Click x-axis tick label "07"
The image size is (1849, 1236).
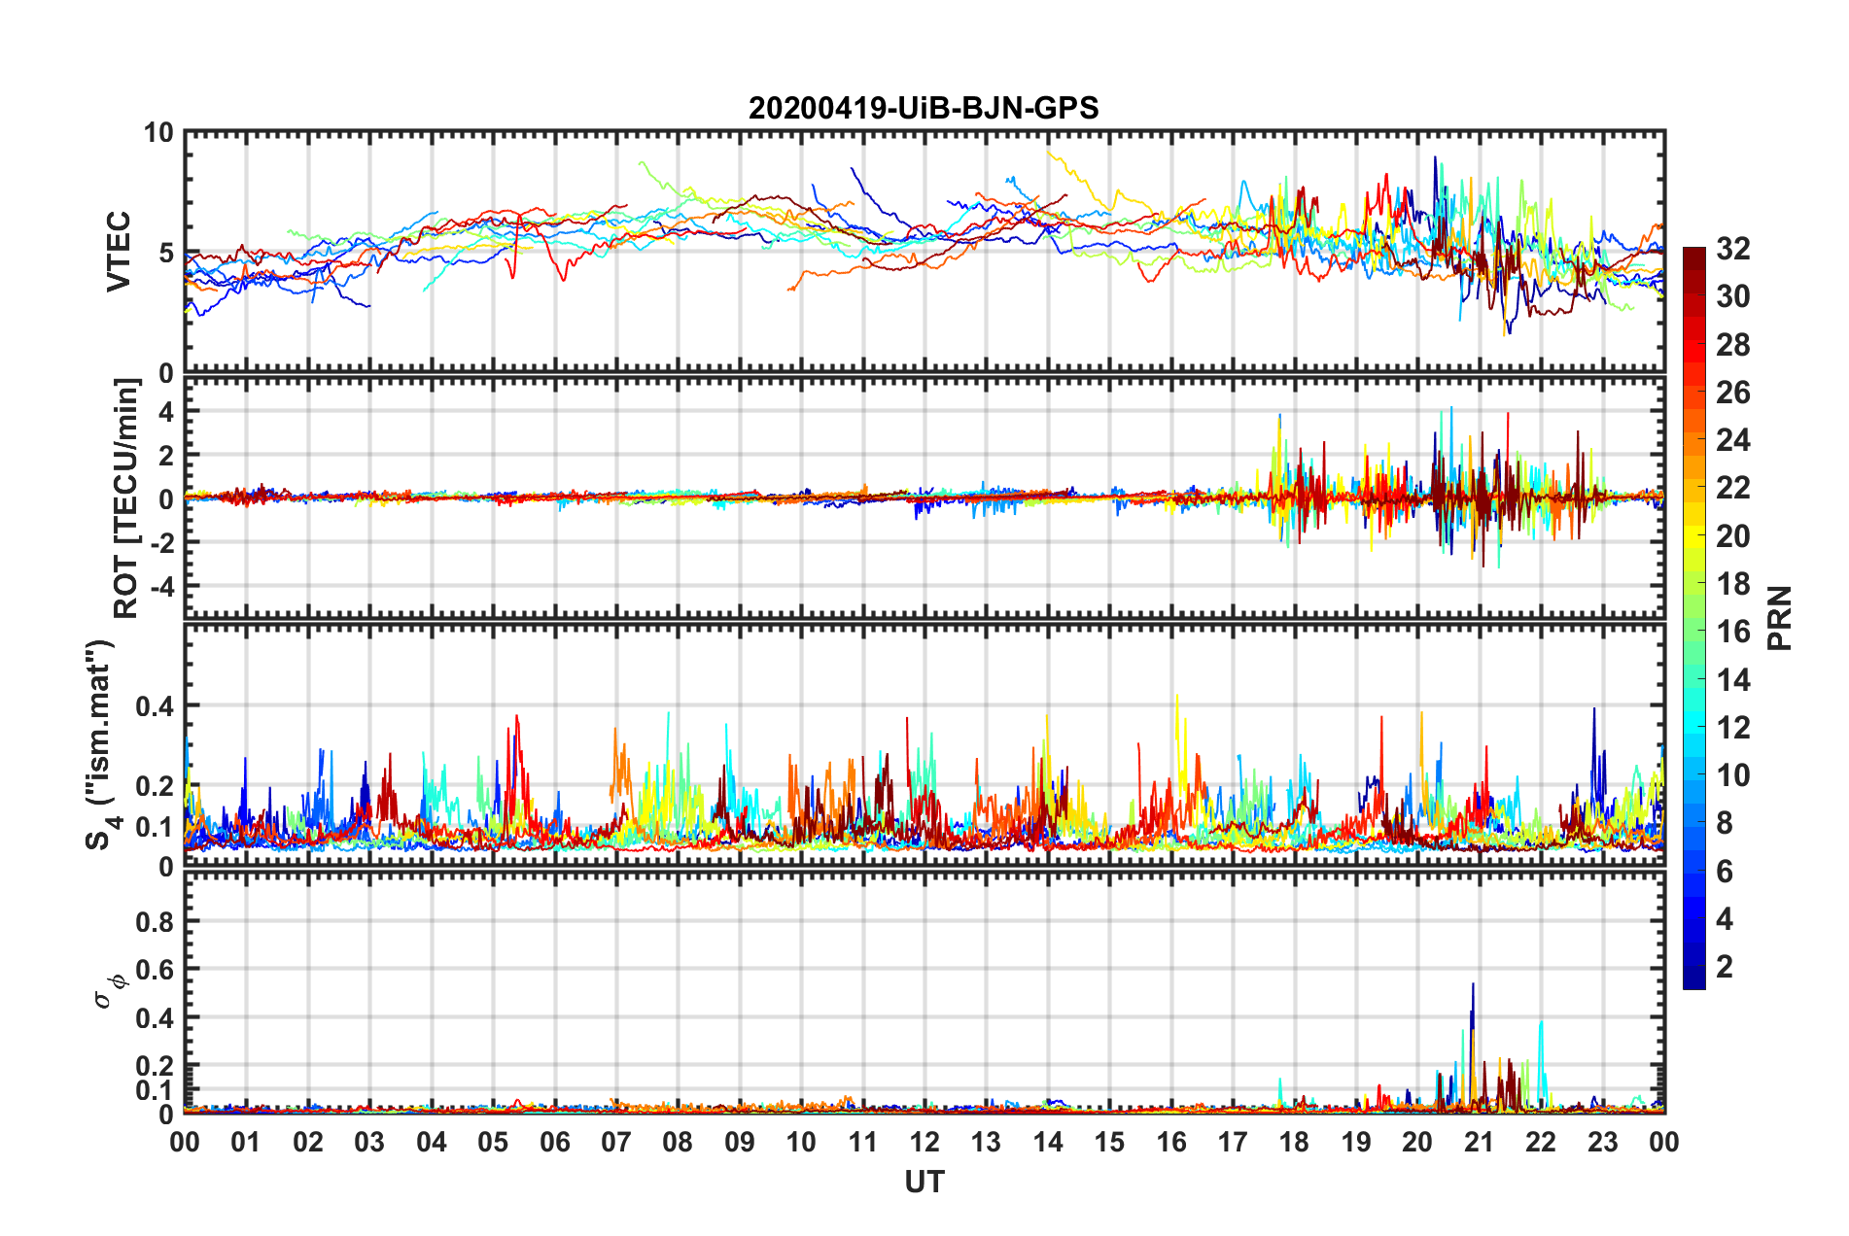point(616,1142)
